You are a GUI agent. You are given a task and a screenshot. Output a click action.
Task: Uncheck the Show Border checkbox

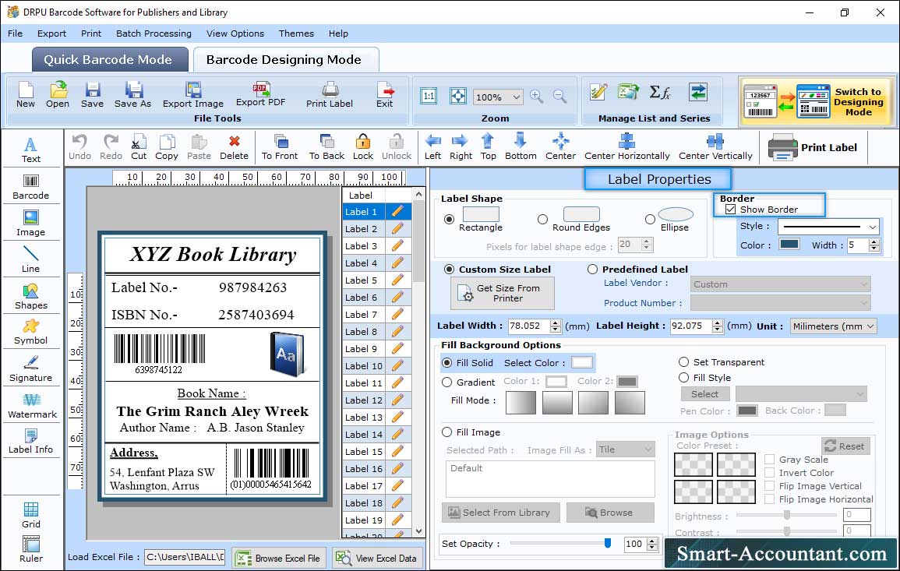click(730, 210)
